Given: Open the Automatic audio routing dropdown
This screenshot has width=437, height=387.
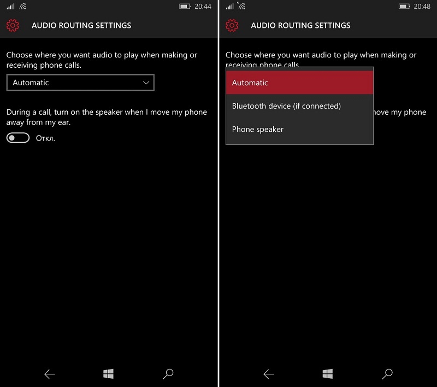Looking at the screenshot, I should click(80, 83).
